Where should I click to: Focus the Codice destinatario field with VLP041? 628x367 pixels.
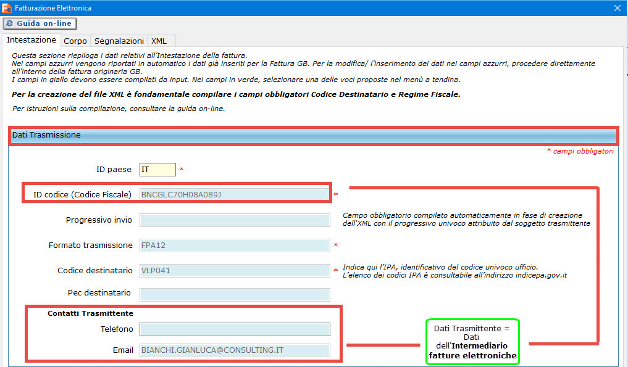pos(235,271)
